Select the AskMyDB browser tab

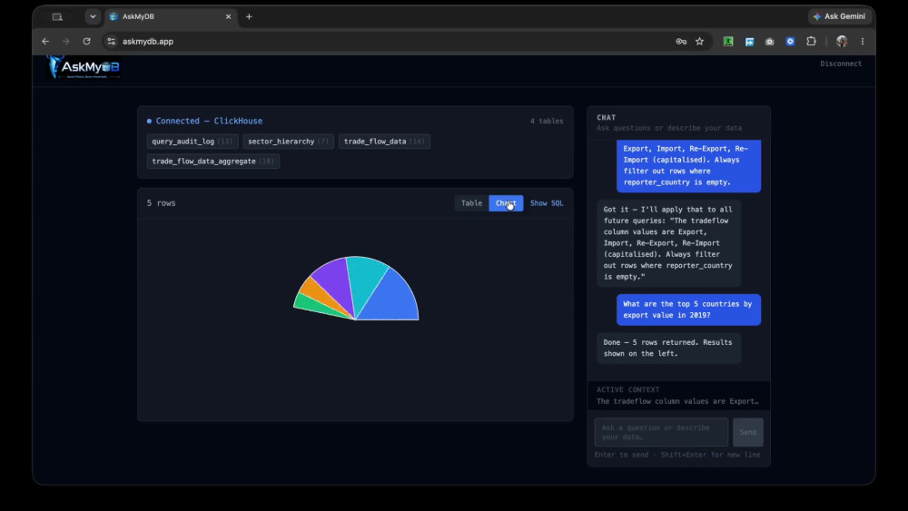point(171,16)
